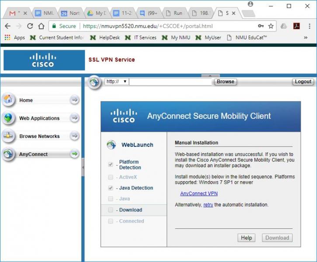The height and width of the screenshot is (262, 317).
Task: Select Web Applications in the sidebar
Action: [39, 118]
